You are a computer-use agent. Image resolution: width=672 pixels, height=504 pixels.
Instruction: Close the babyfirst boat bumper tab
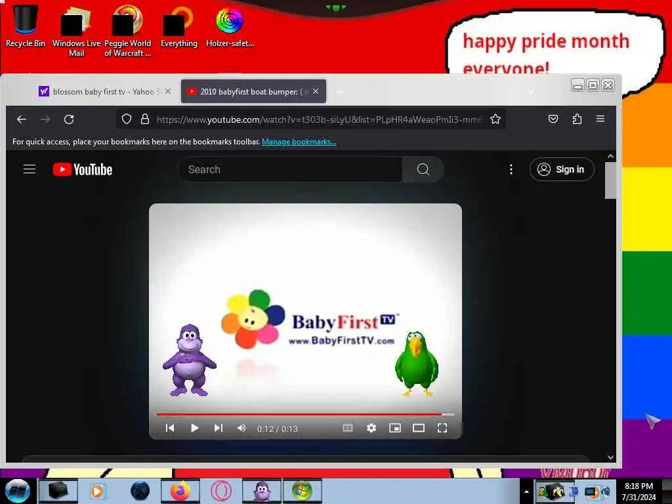pyautogui.click(x=316, y=91)
